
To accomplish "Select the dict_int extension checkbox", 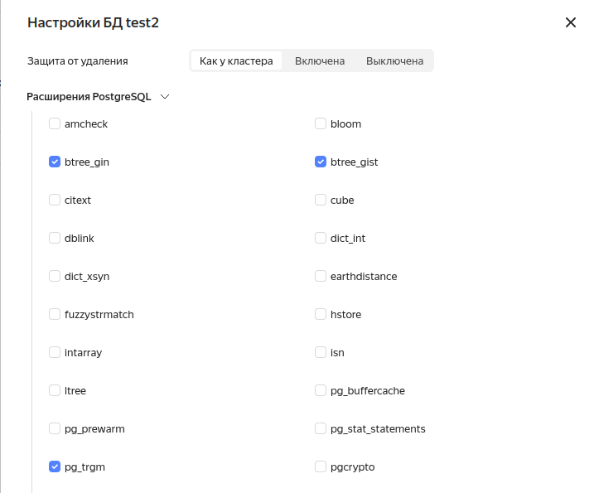I will pos(321,239).
